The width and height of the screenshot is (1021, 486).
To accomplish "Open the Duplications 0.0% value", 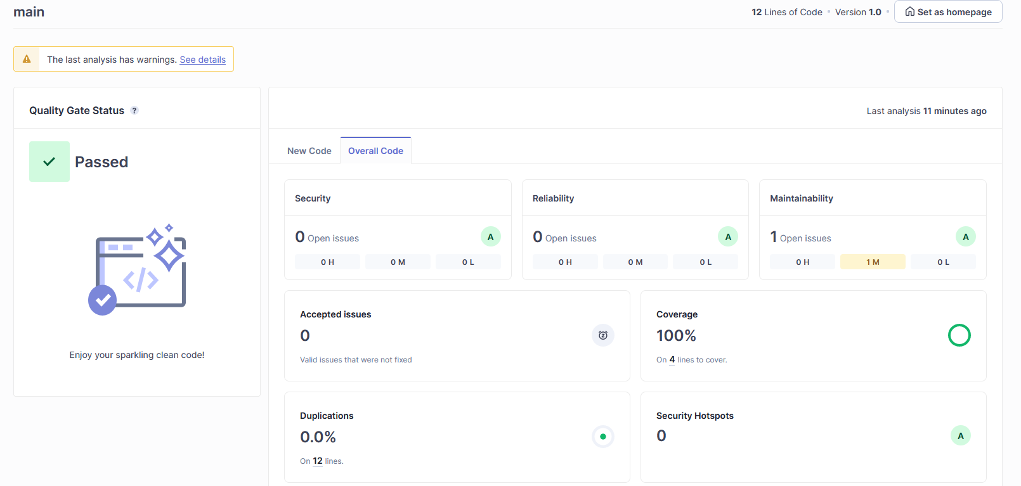I will [318, 437].
